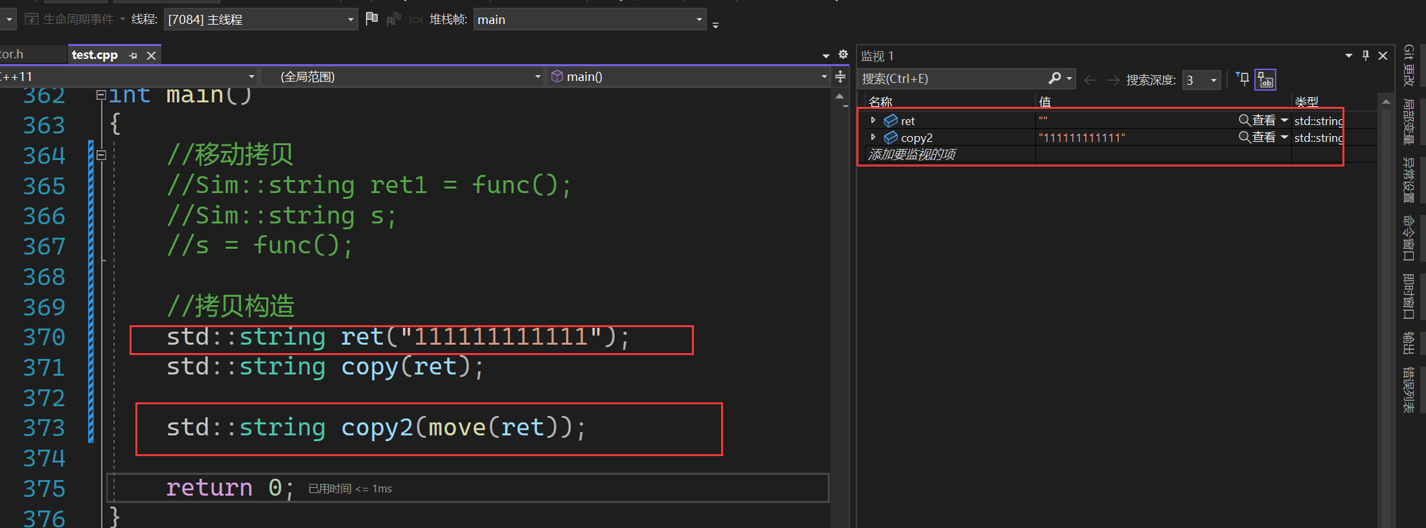This screenshot has height=528, width=1426.
Task: Click the copy2 variable name
Action: point(917,138)
